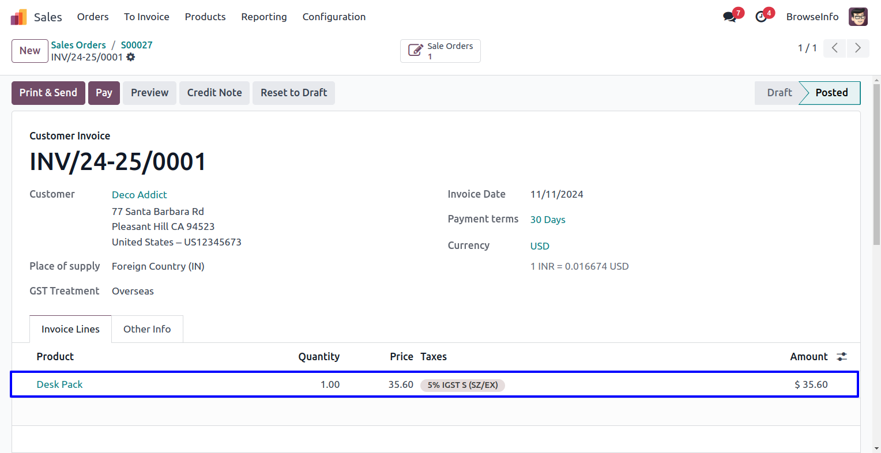Viewport: 881px width, 453px height.
Task: Open column settings adjust icon
Action: pyautogui.click(x=842, y=357)
